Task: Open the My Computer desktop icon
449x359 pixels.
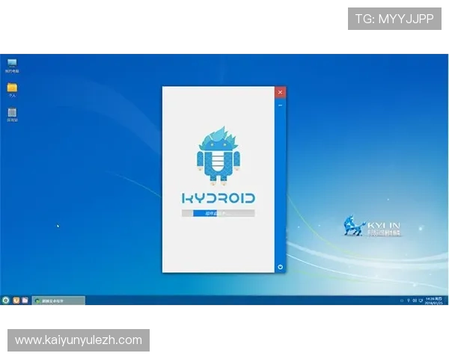Action: coord(12,64)
